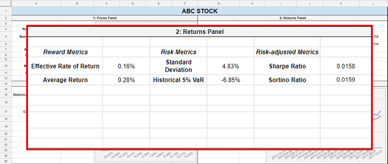
Task: Select the Average Return label cell
Action: tap(65, 80)
